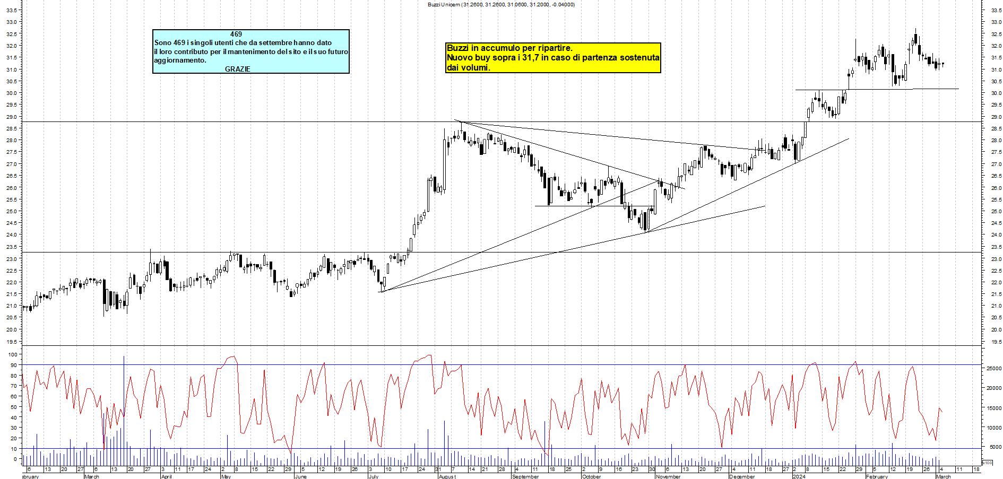Click 'Buzzi in accumulo per ripartire.' annotation
Image resolution: width=1003 pixels, height=479 pixels.
pyautogui.click(x=509, y=48)
